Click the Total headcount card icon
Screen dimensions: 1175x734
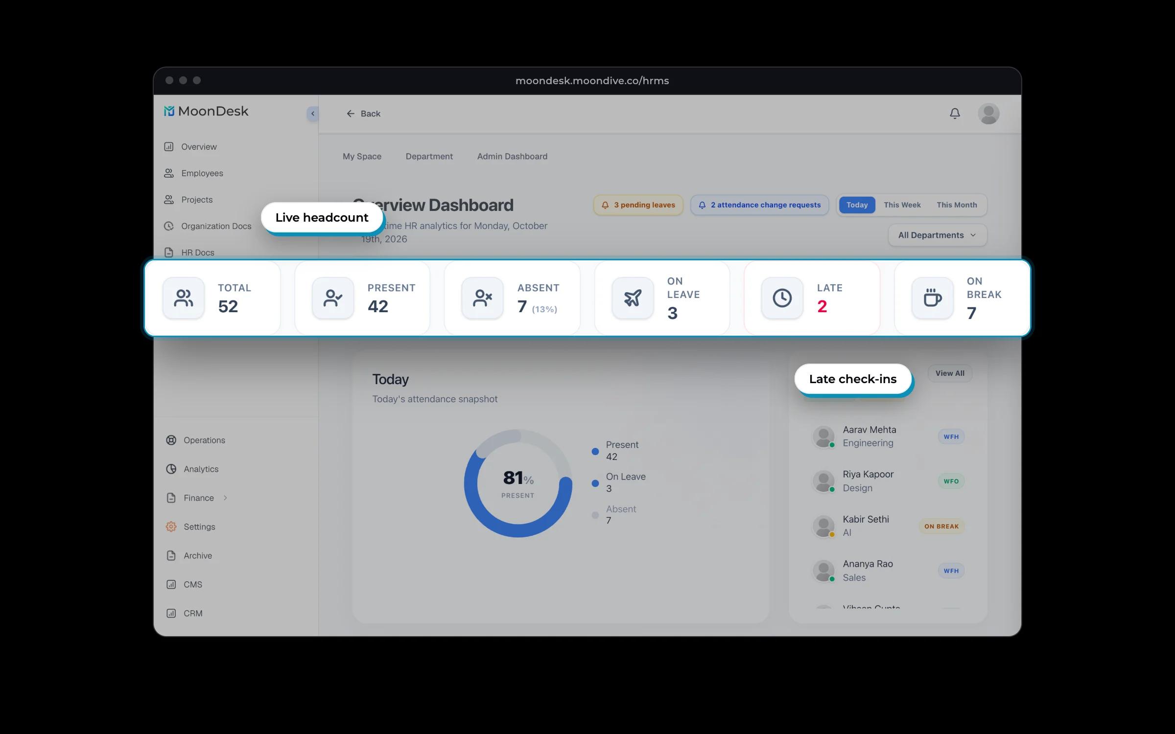[184, 298]
